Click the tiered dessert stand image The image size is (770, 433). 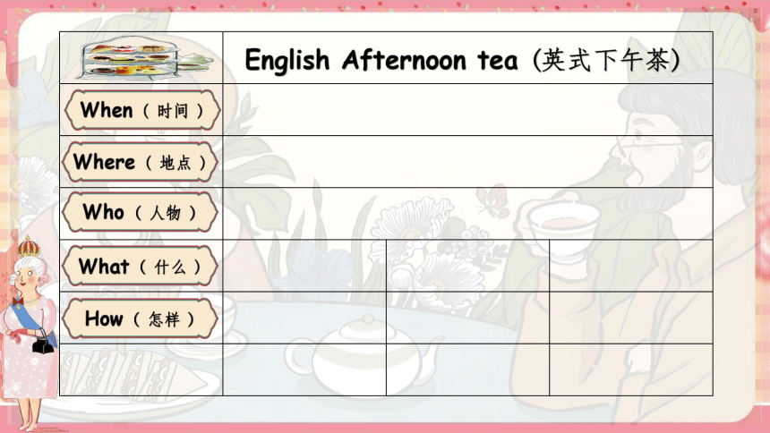(x=146, y=58)
